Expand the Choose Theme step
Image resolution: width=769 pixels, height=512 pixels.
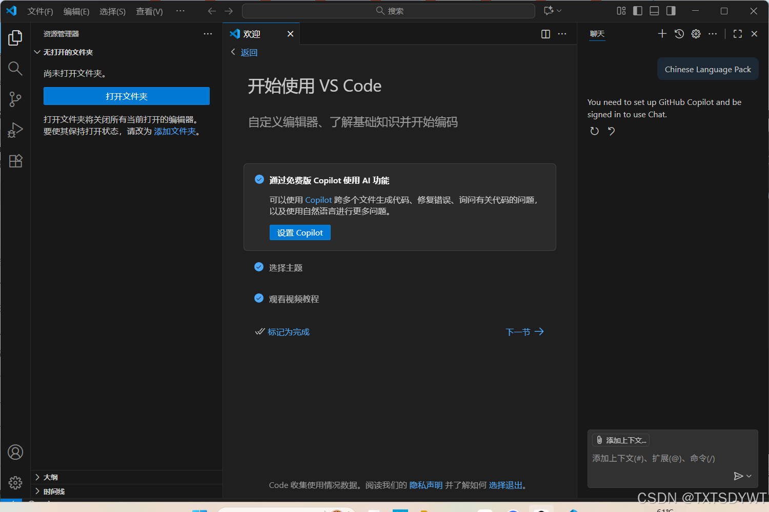coord(286,268)
